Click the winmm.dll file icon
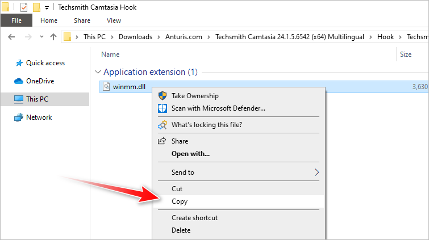 coord(106,87)
